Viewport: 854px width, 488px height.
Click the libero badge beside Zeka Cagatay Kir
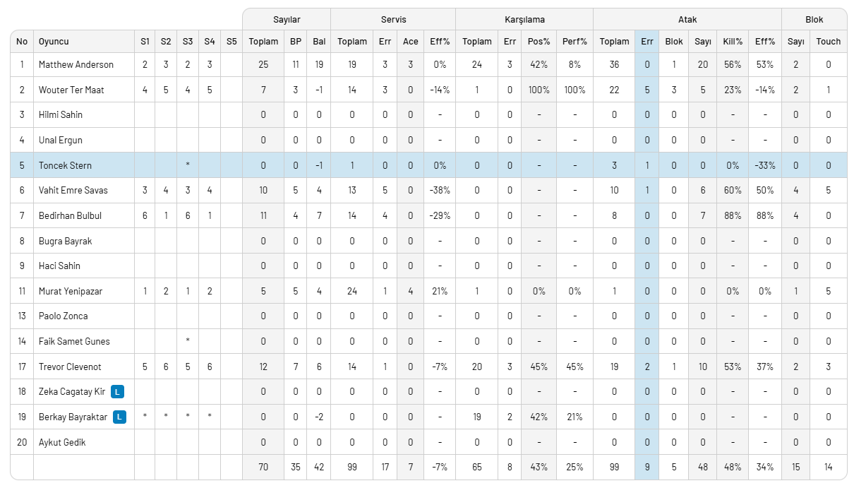pyautogui.click(x=118, y=392)
